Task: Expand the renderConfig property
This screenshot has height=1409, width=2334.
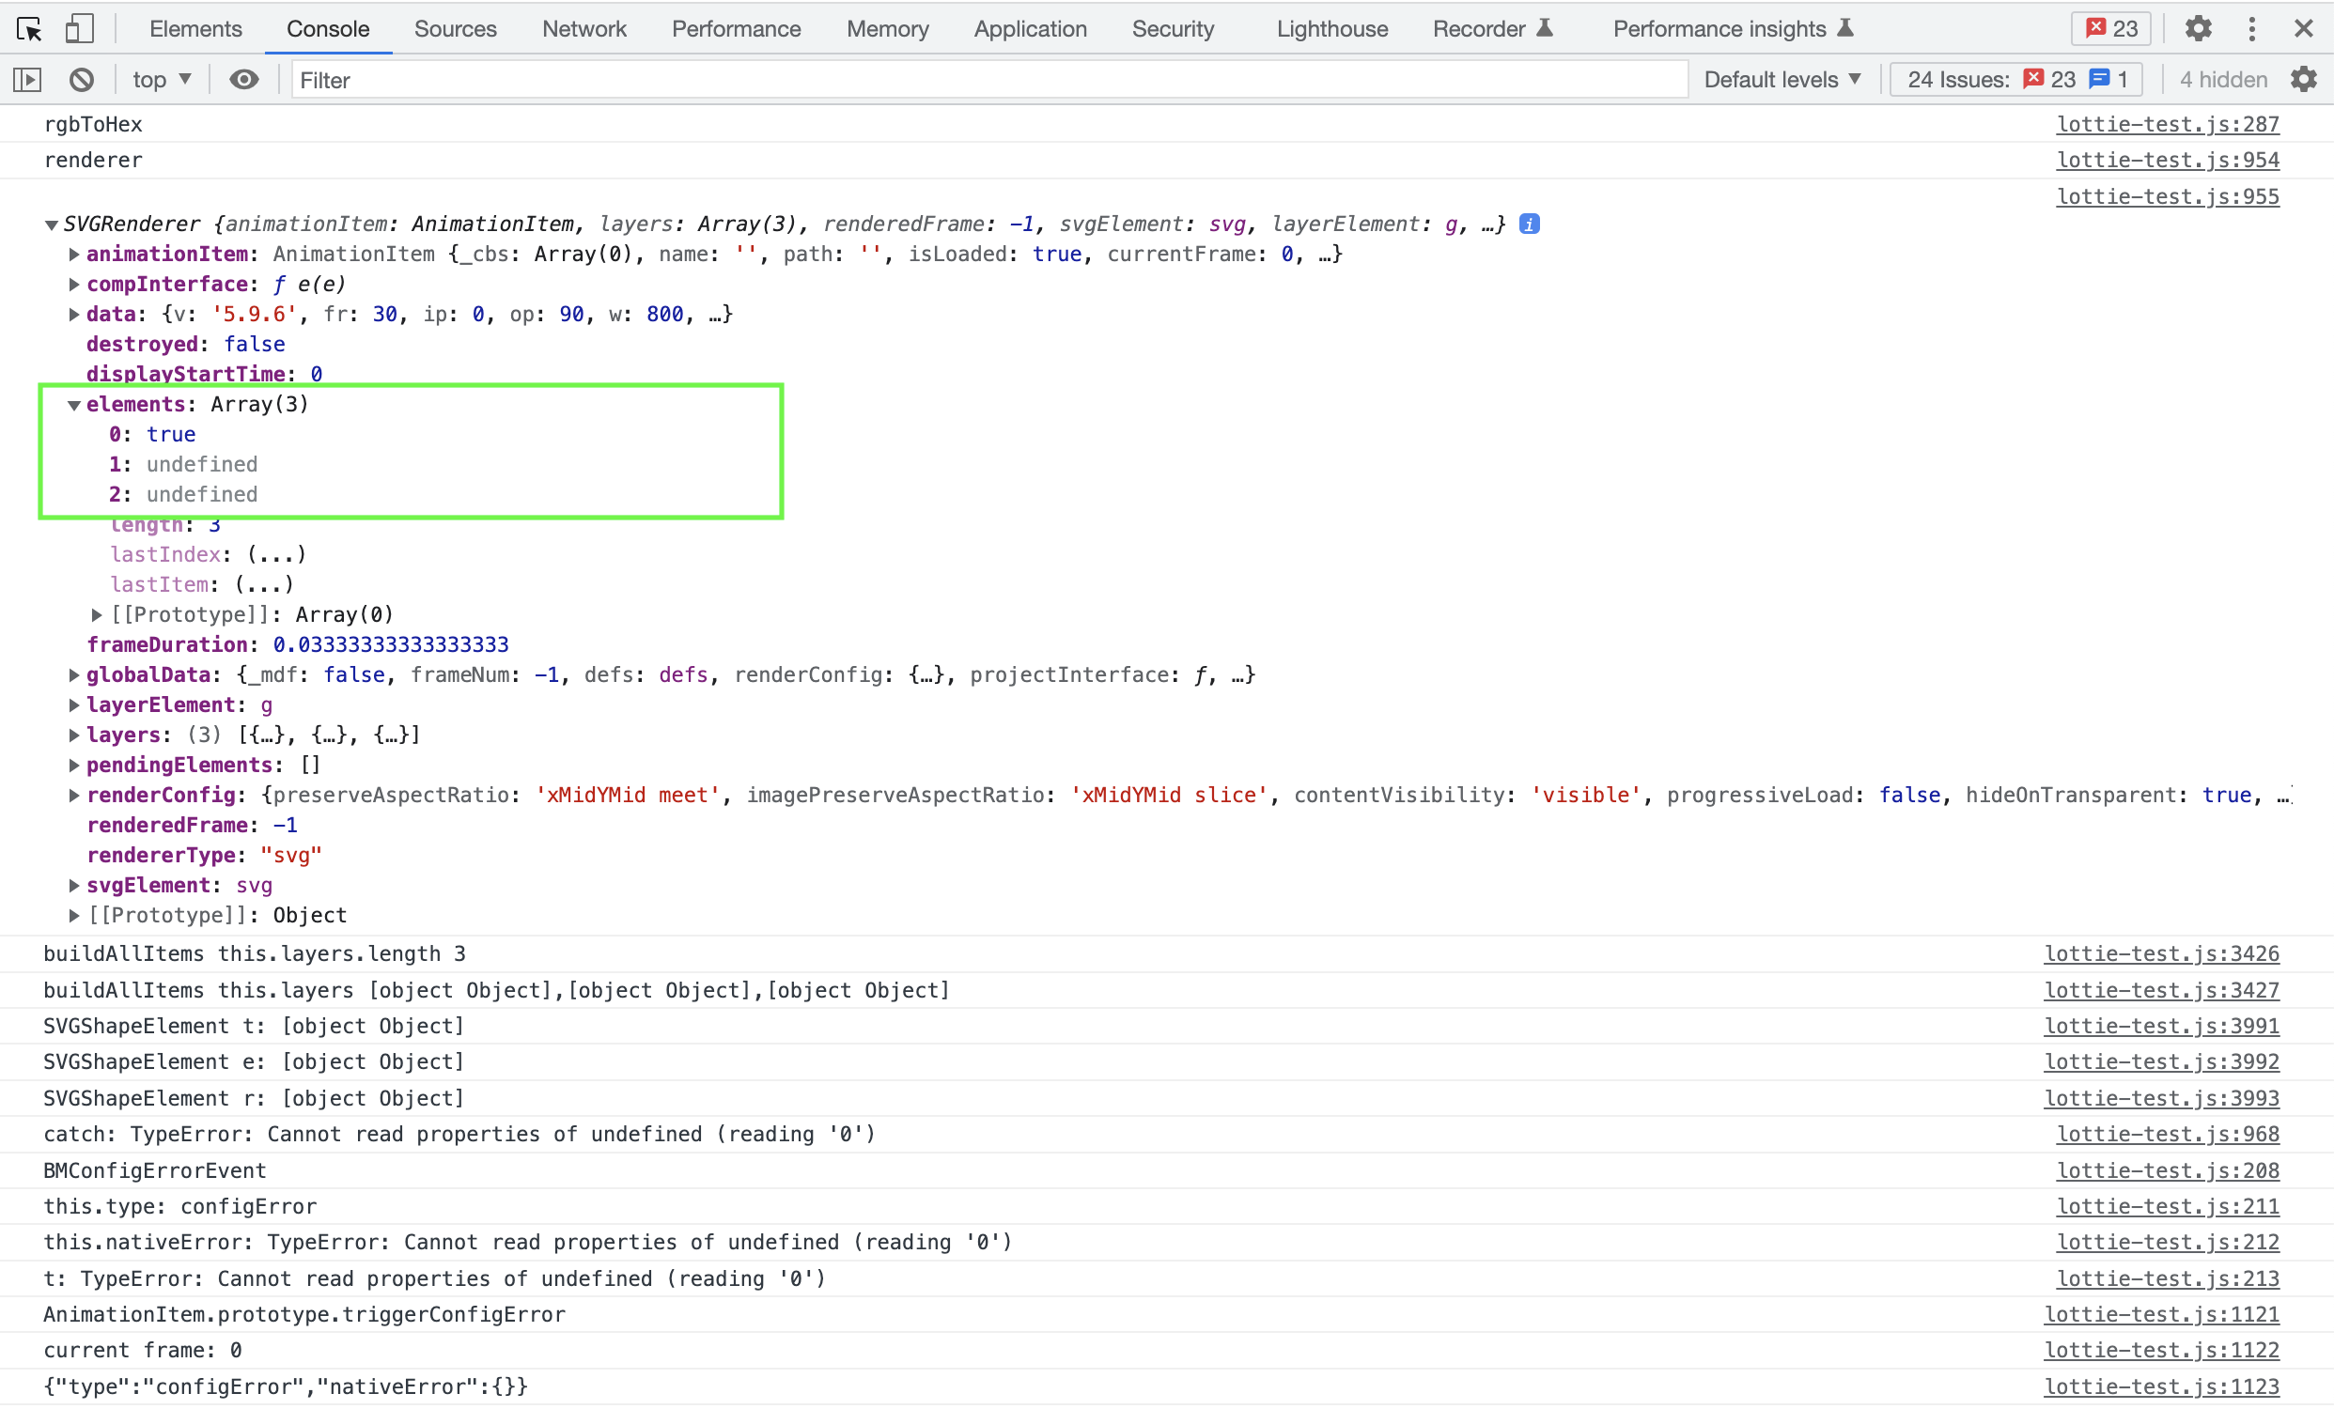Action: coord(74,796)
